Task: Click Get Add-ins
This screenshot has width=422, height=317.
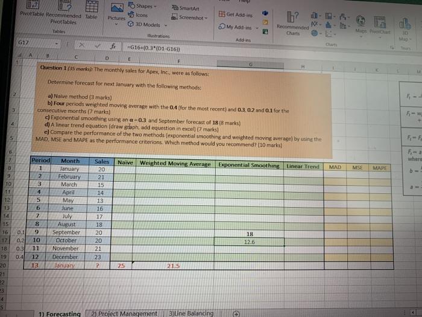Action: click(x=236, y=14)
